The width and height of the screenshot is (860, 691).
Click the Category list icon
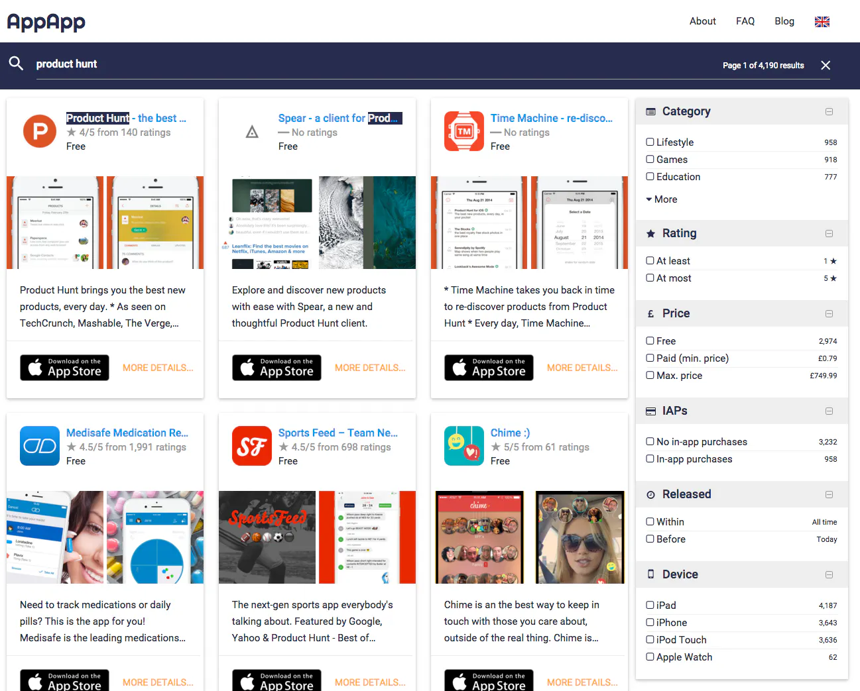pos(651,111)
